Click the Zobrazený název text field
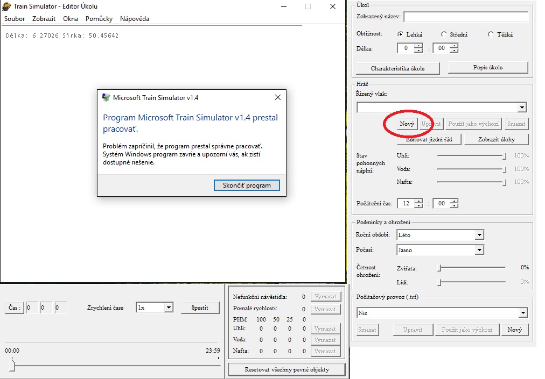Screen dimensions: 545x379 pyautogui.click(x=465, y=17)
